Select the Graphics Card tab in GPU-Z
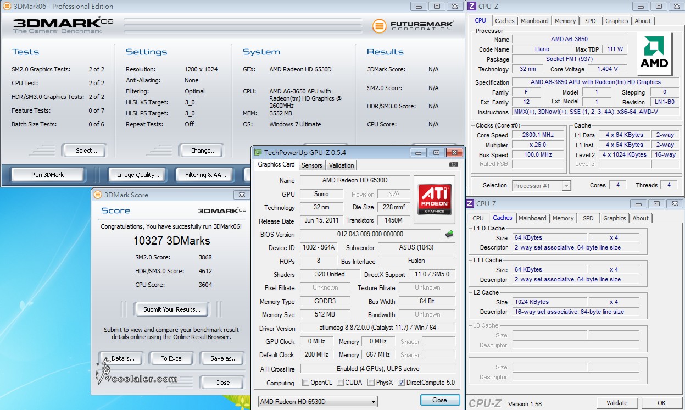Screen dimensions: 685x410 click(x=276, y=164)
